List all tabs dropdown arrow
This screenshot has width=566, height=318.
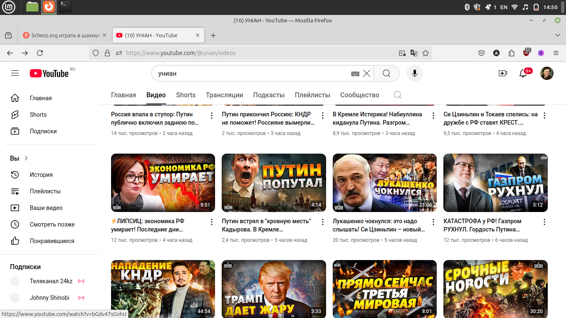pyautogui.click(x=557, y=36)
